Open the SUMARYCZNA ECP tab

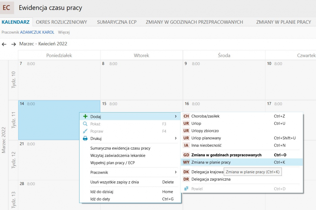[x=117, y=22]
